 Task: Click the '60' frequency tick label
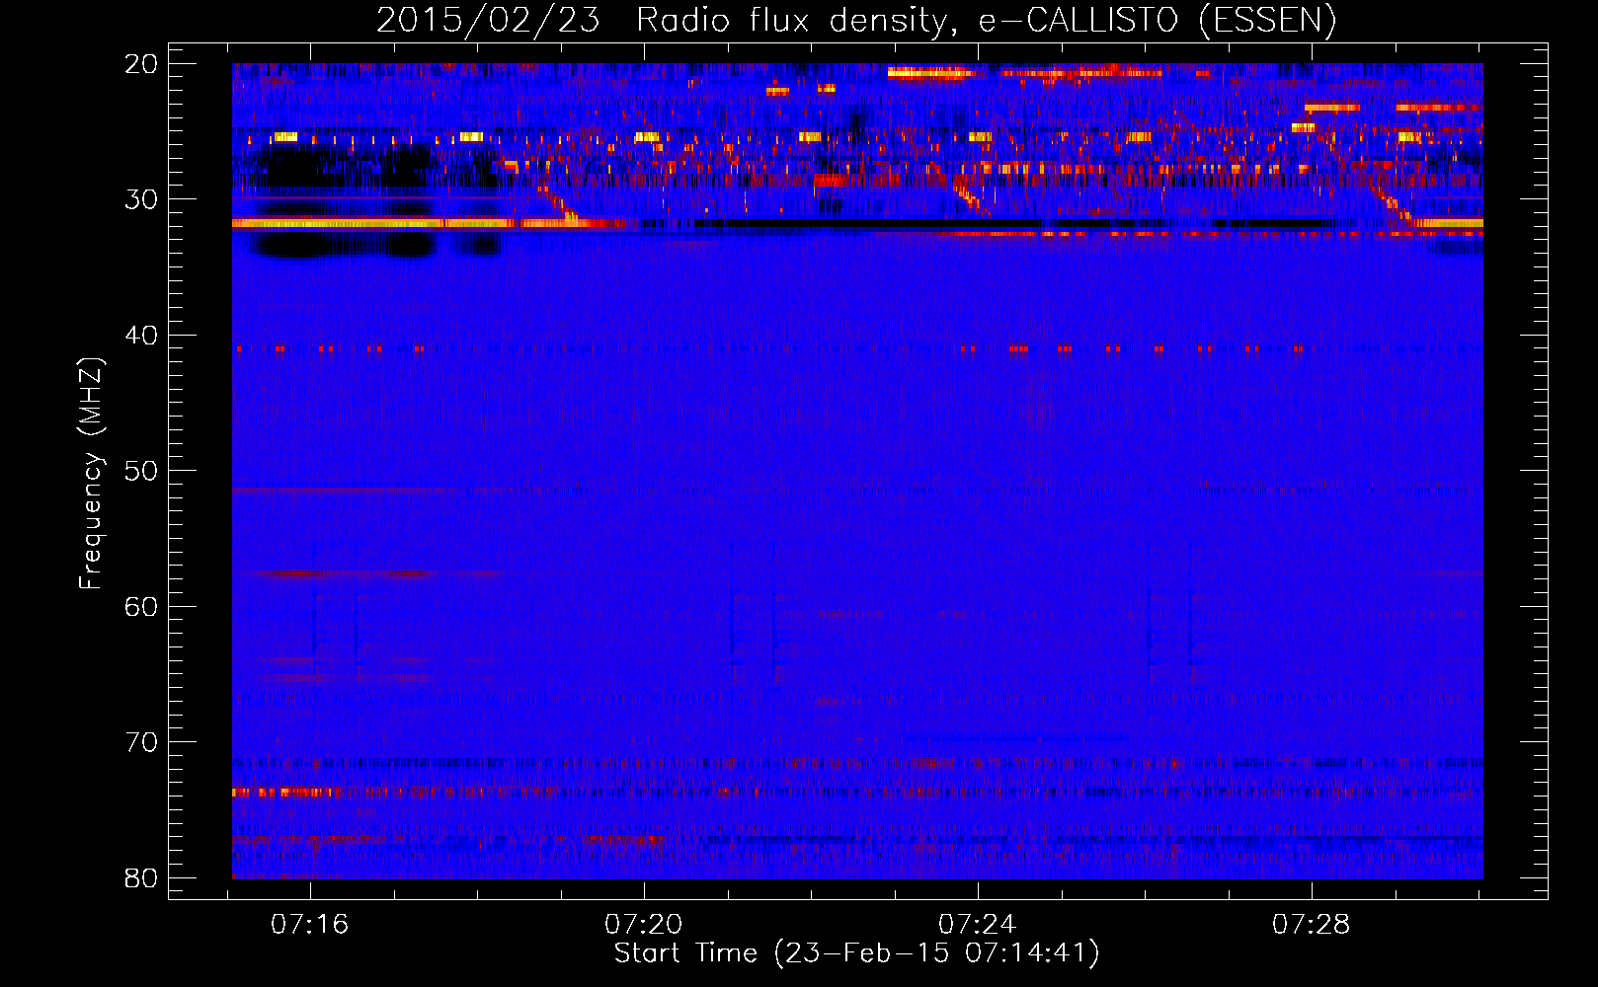coord(141,607)
